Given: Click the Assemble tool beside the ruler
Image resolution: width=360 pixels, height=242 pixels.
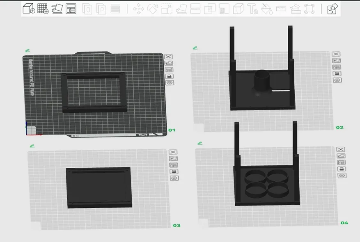Looking at the screenshot, I should coord(296,9).
